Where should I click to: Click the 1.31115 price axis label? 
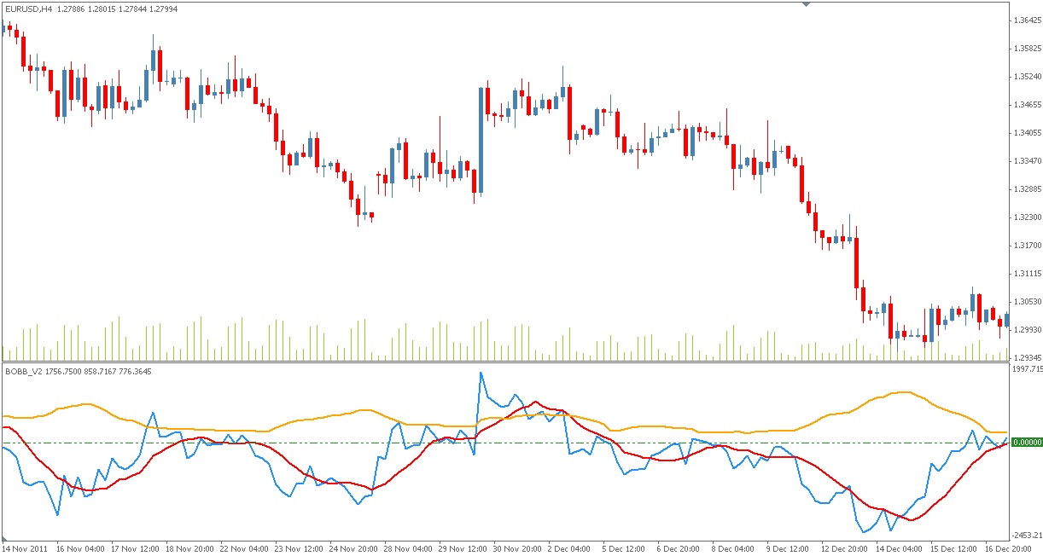tap(1027, 273)
